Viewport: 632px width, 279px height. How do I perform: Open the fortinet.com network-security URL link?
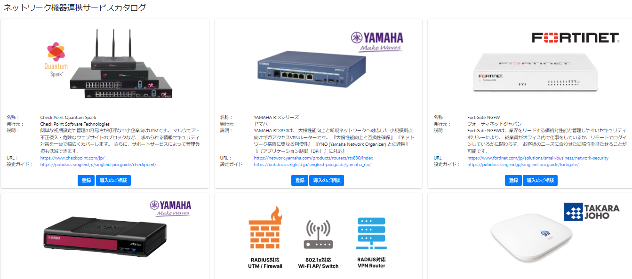coord(538,158)
